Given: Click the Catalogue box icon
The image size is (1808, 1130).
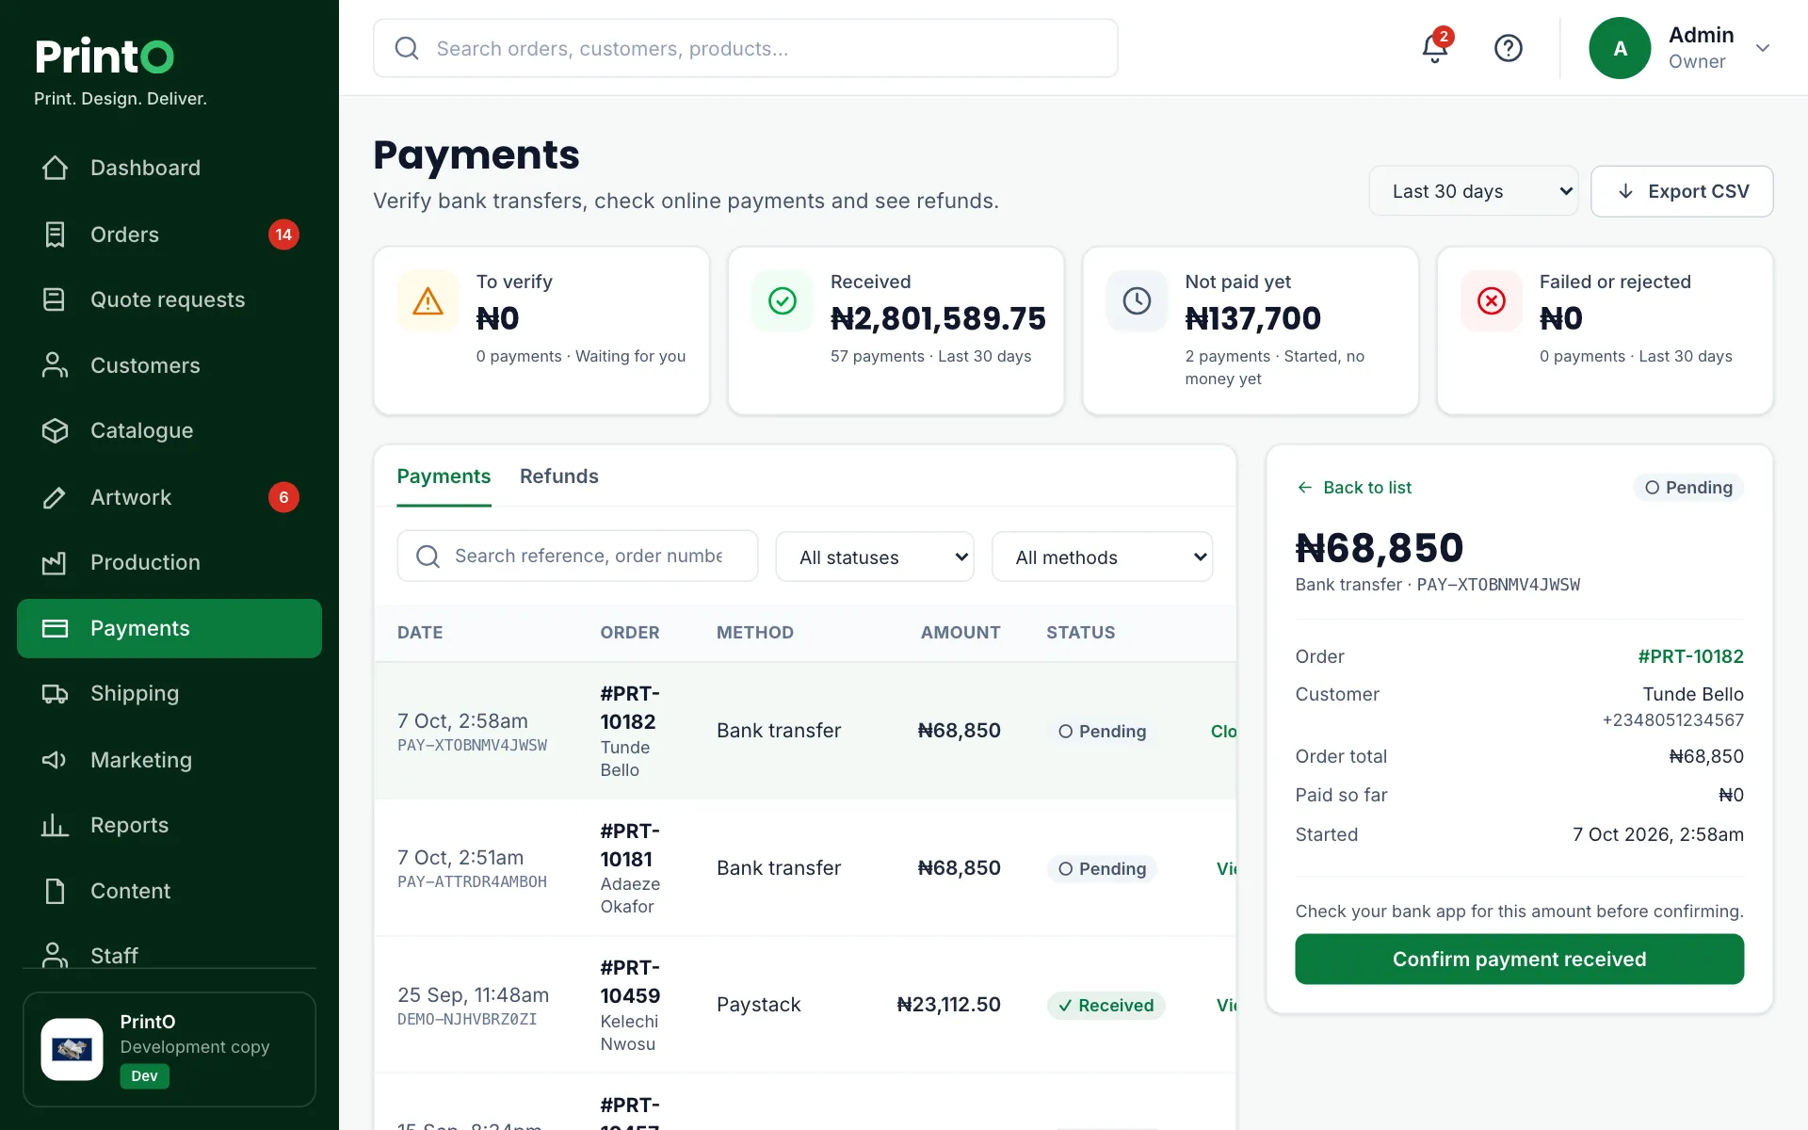Looking at the screenshot, I should tap(55, 430).
